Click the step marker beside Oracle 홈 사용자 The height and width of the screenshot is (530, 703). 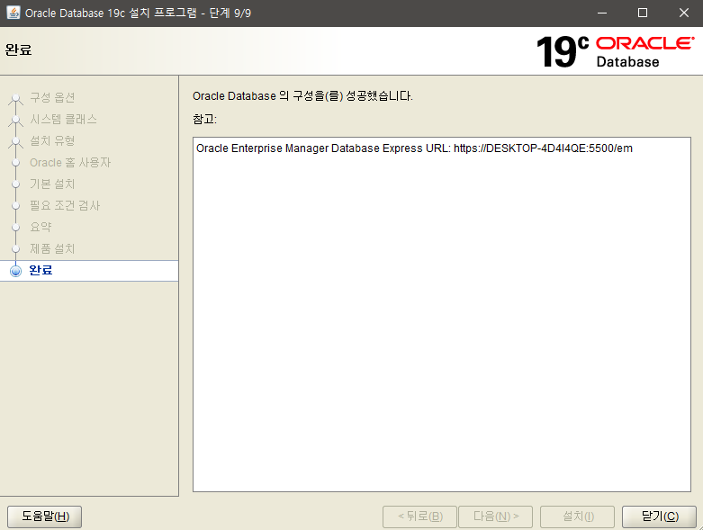[15, 163]
